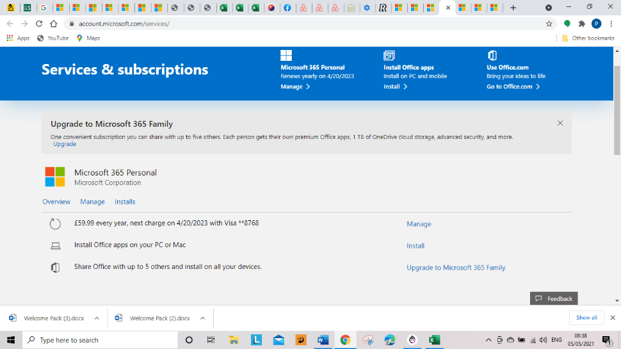Close the downloads bar

tap(613, 318)
